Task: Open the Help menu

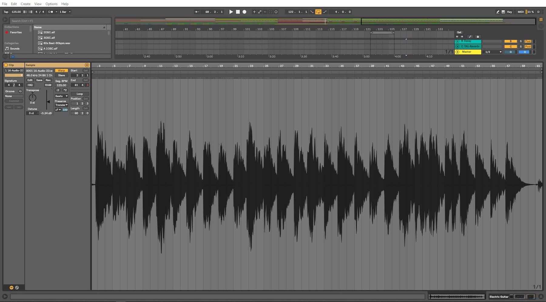Action: tap(65, 4)
